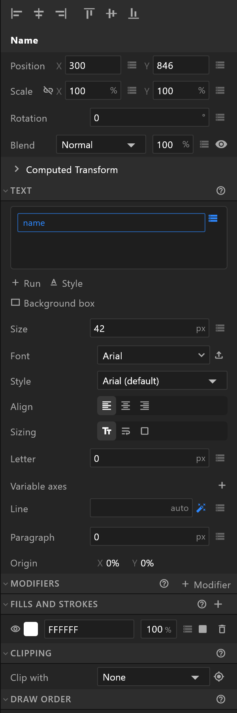The image size is (237, 713).
Task: Open data bind for Line height
Action: (x=220, y=508)
